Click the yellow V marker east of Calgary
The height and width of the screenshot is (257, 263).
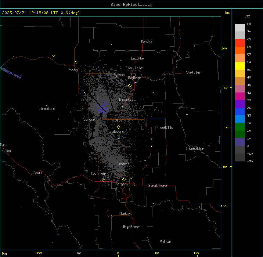(131, 178)
